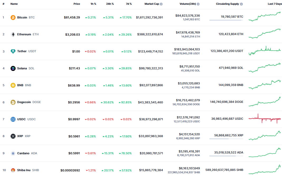Click Shiba Inu 1h change 1.21%
The width and height of the screenshot is (282, 178).
(91, 170)
